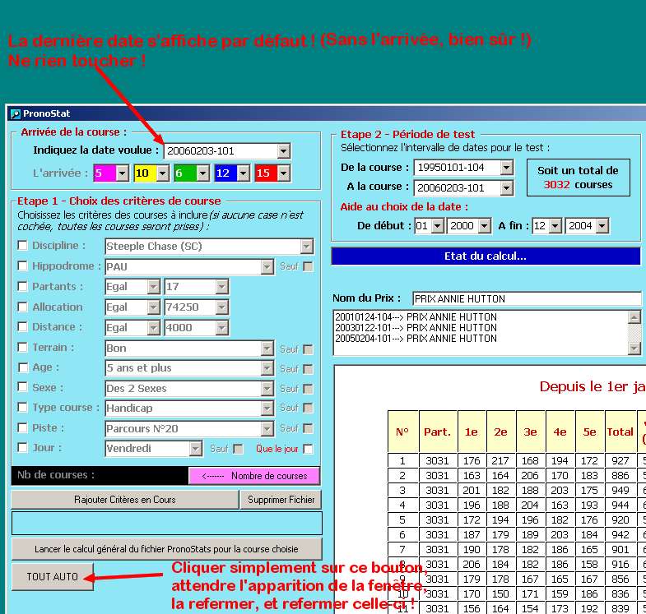Click the PronoStat title bar icon

pos(16,113)
